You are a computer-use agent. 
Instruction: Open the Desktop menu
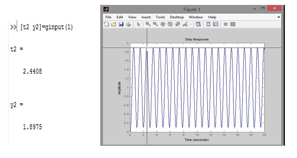(x=177, y=17)
